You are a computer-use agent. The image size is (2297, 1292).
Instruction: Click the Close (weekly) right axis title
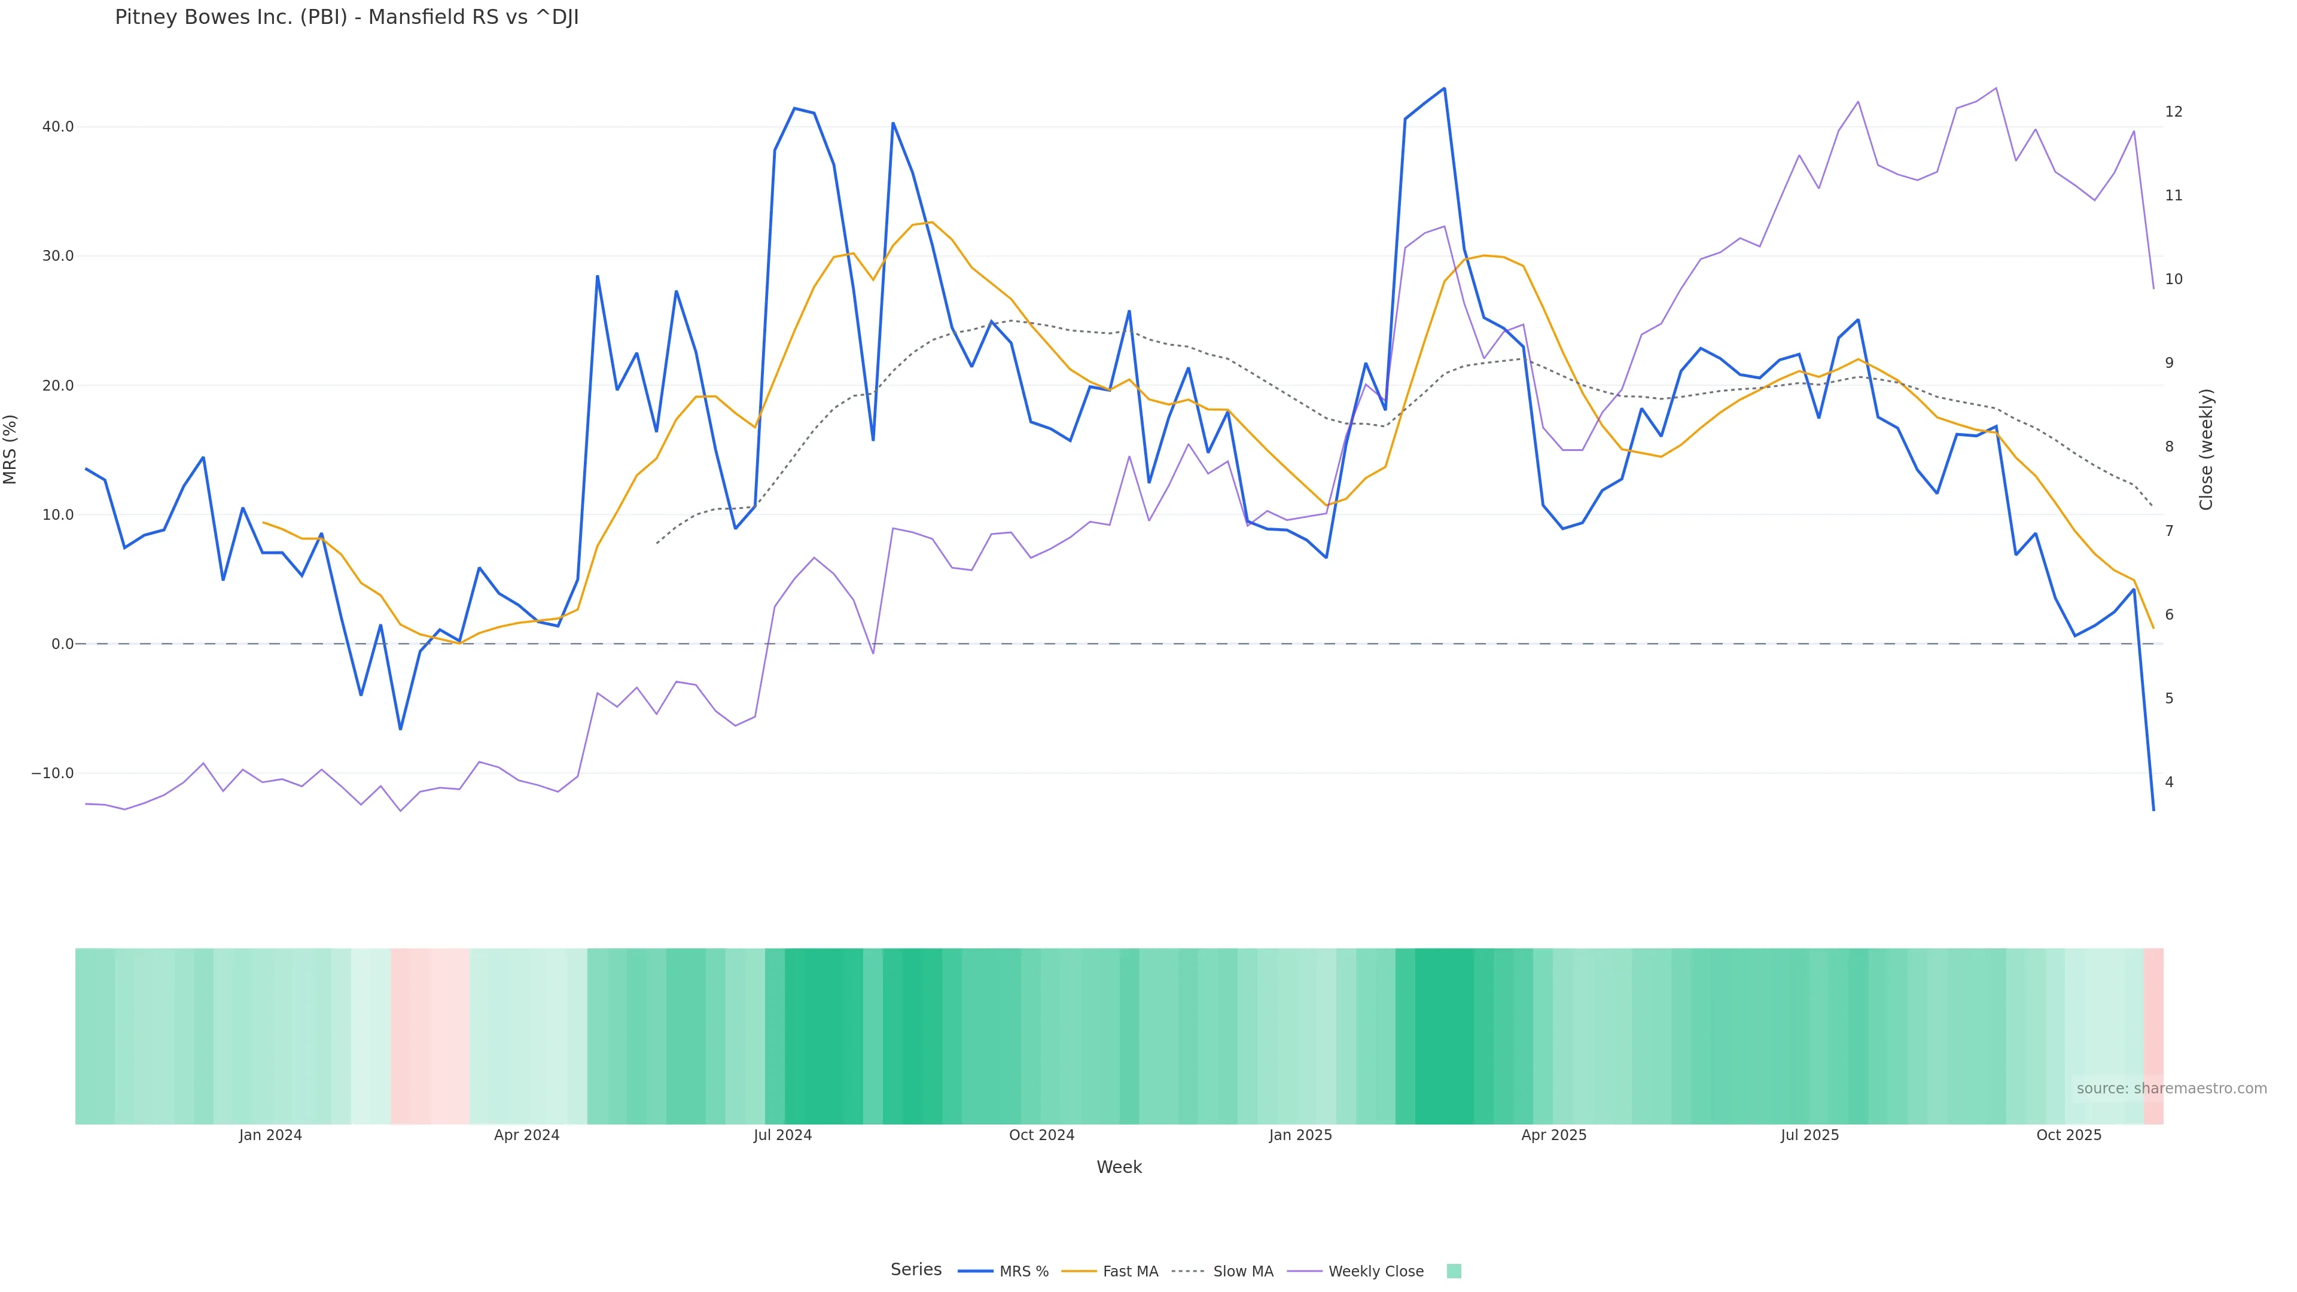coord(2206,449)
